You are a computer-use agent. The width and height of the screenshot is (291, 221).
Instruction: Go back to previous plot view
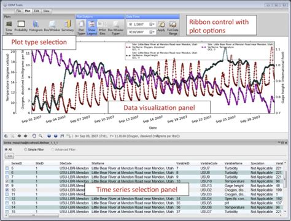pyautogui.click(x=19, y=136)
